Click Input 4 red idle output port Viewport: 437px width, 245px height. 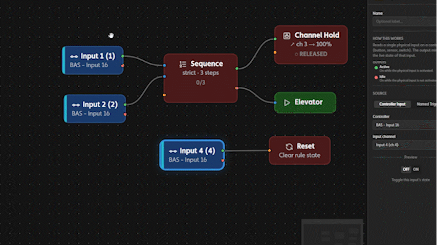click(x=223, y=160)
